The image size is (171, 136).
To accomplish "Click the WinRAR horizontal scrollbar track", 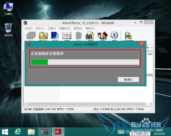I will click(x=87, y=104).
